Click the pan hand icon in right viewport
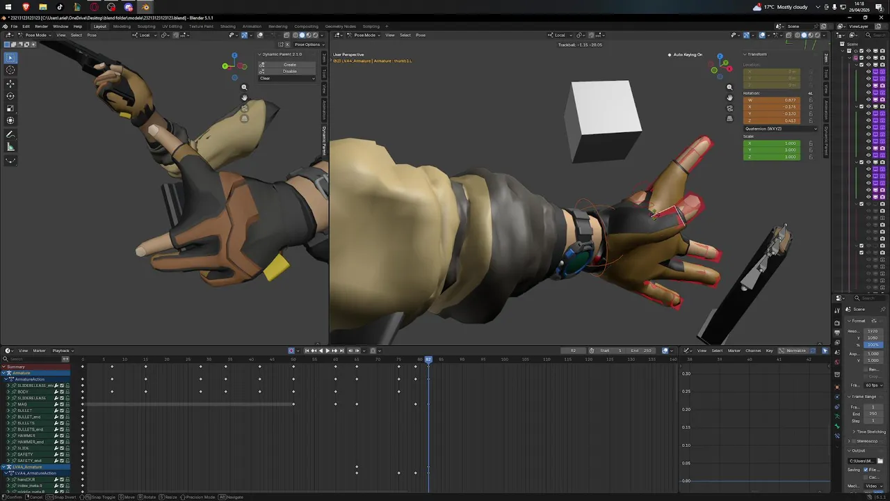Viewport: 890px width, 501px height. (729, 97)
